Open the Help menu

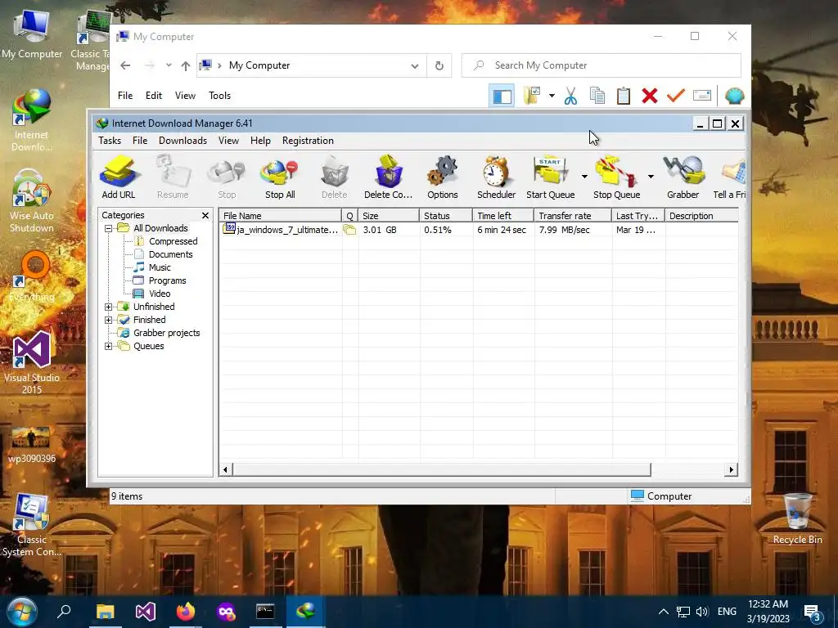click(260, 141)
